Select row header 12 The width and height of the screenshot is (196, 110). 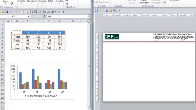[2, 67]
